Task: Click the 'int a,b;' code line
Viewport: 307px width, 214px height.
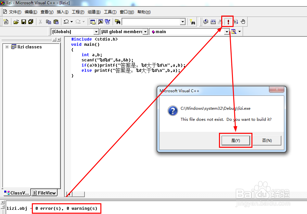Action: tap(92, 55)
